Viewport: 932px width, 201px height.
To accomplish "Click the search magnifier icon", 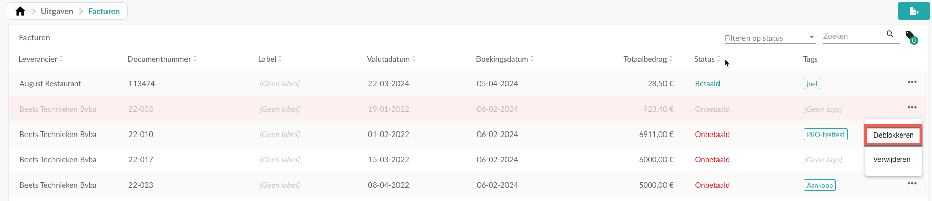I will point(890,34).
